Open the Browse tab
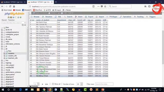This screenshot has width=164, height=92. (x=35, y=17)
